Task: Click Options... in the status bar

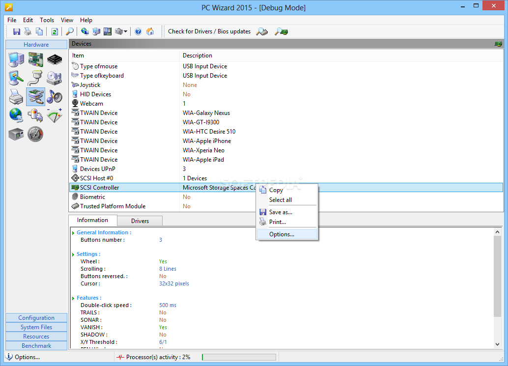Action: [27, 357]
